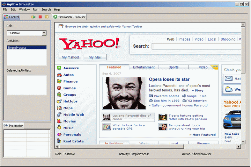Image resolution: width=251 pixels, height=167 pixels.
Task: Switch to the Entertainment tab
Action: tap(144, 67)
